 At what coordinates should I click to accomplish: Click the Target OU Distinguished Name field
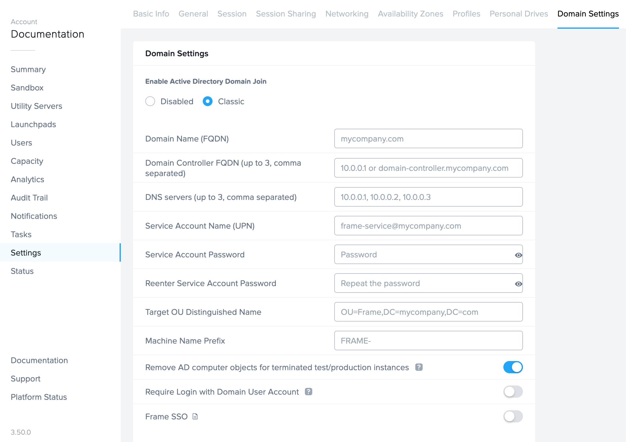428,312
